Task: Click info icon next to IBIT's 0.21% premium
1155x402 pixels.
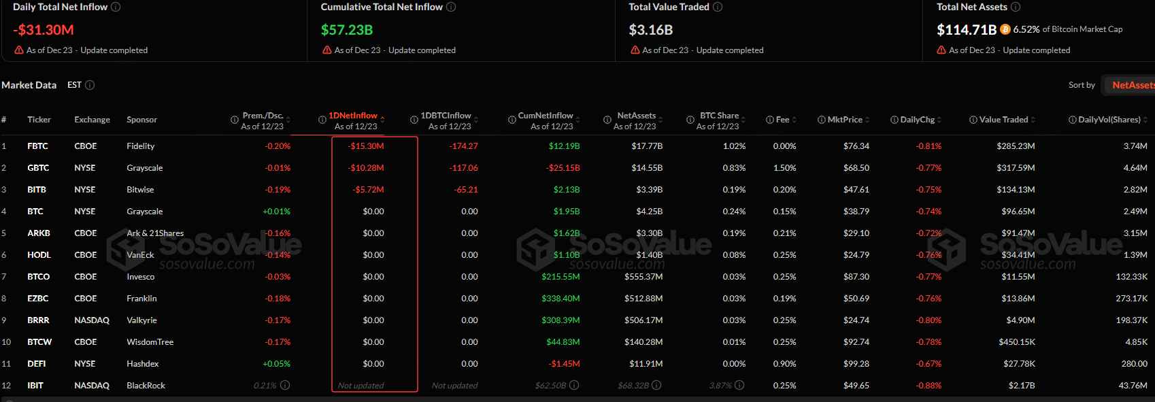Action: pos(285,385)
